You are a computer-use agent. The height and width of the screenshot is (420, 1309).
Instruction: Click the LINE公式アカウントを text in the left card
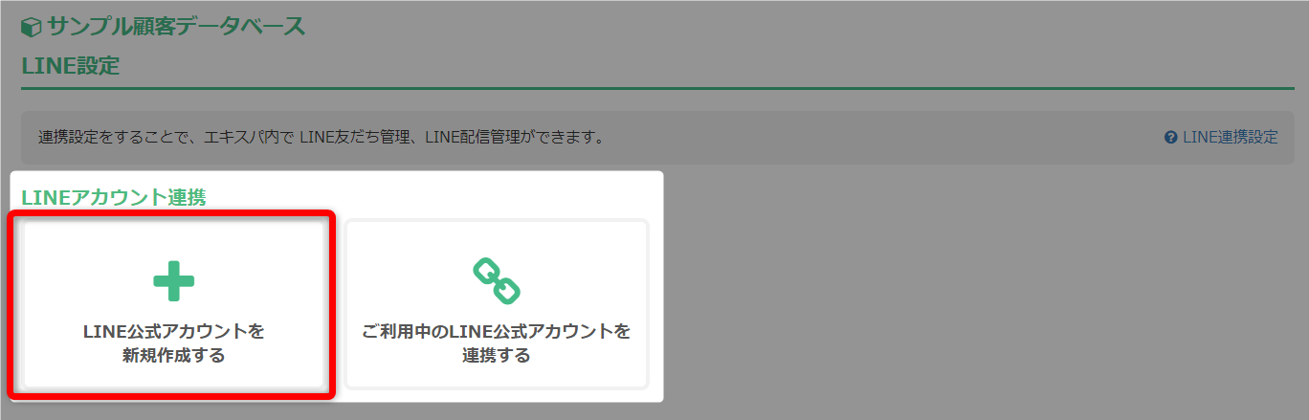[173, 331]
